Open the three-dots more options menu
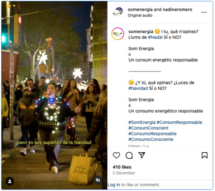Image resolution: width=215 pixels, height=191 pixels. [204, 12]
